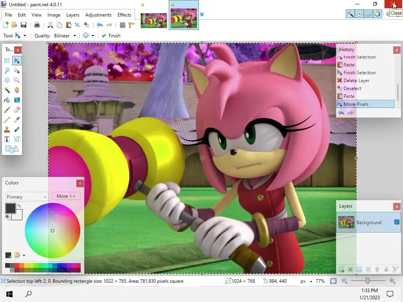Image resolution: width=403 pixels, height=302 pixels.
Task: Open the palette menu dropdown arrow
Action: (24, 255)
